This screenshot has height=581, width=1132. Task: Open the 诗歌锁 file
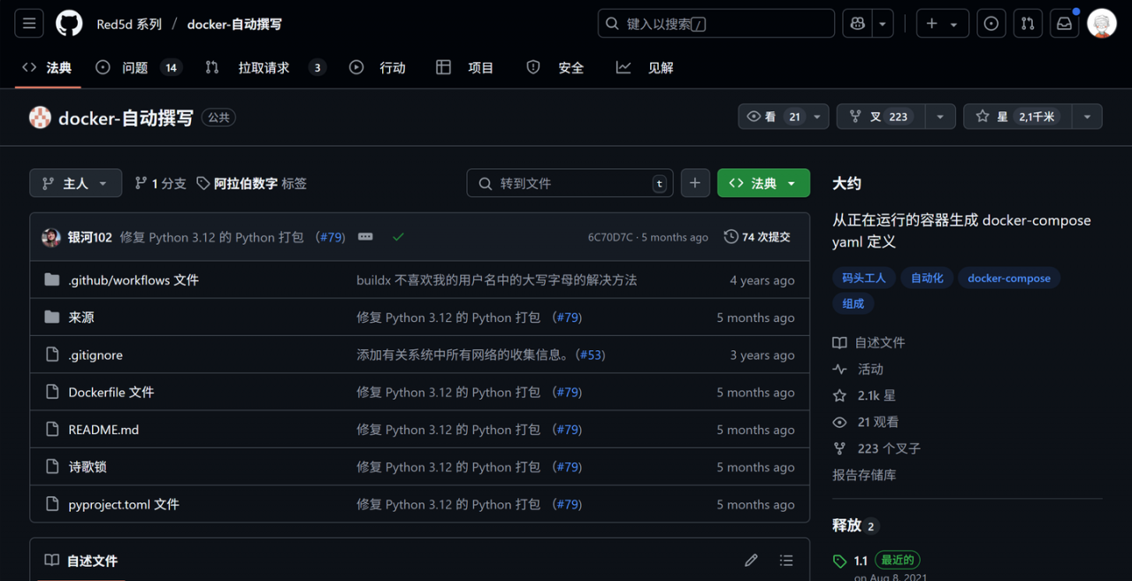pos(88,467)
